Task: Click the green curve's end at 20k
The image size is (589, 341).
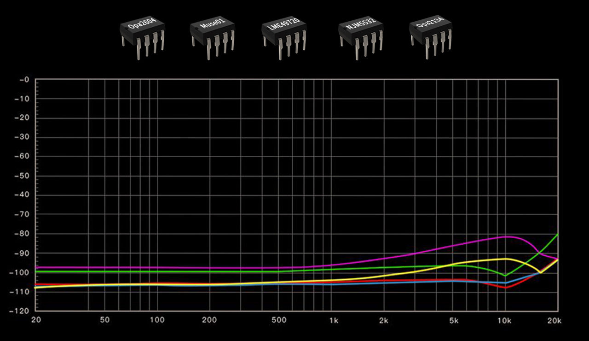Action: click(x=558, y=234)
